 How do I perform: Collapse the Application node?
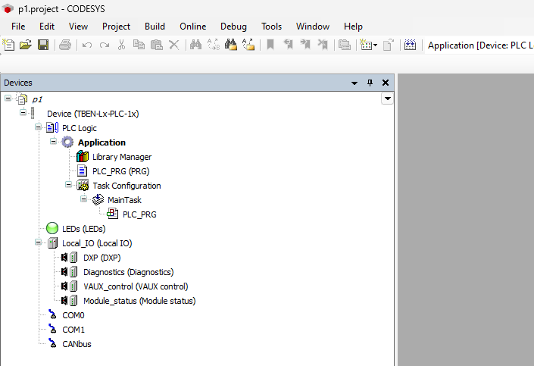tap(53, 141)
